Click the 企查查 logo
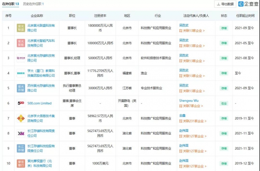The height and width of the screenshot is (171, 260). (248, 4)
